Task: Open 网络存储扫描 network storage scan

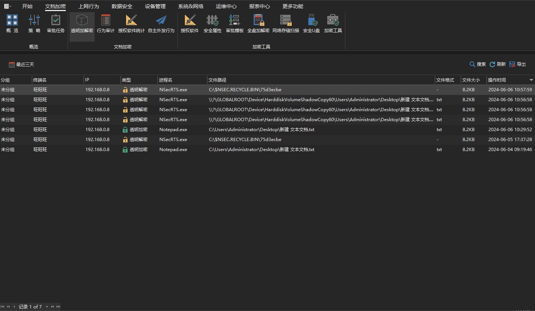Action: 286,24
